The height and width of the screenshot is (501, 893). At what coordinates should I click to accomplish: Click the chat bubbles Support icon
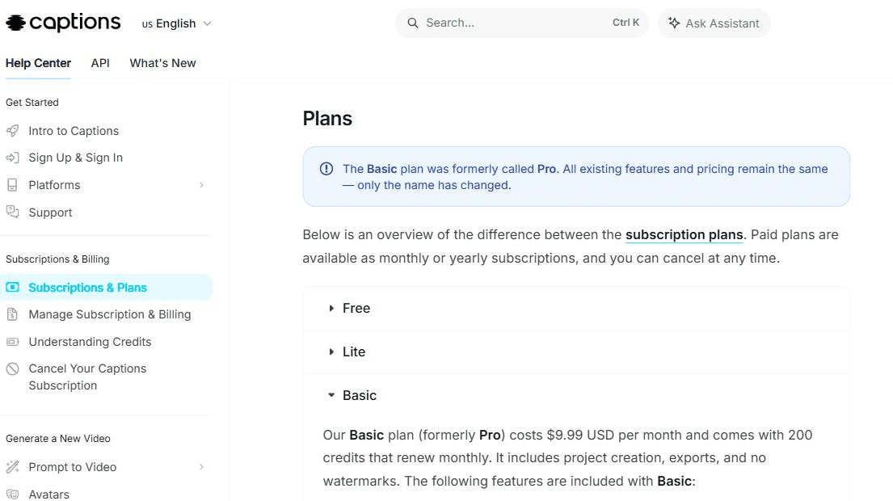click(13, 212)
